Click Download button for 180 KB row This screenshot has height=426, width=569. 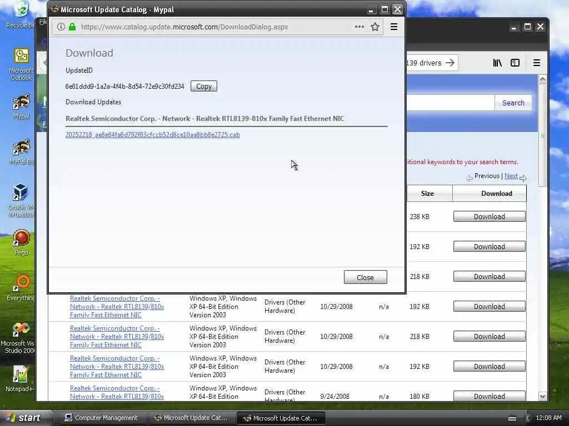489,396
